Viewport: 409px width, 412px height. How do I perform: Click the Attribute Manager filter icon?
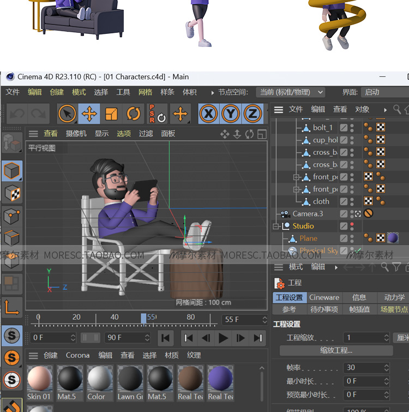(396, 267)
